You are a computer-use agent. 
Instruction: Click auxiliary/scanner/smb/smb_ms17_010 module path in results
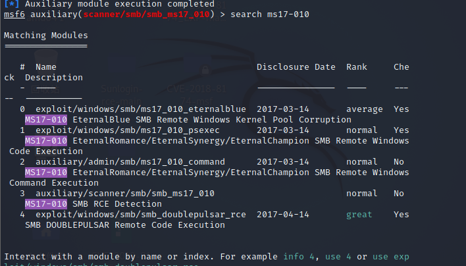[x=125, y=194]
